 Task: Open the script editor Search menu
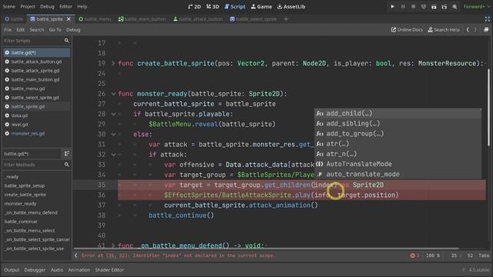pyautogui.click(x=37, y=29)
